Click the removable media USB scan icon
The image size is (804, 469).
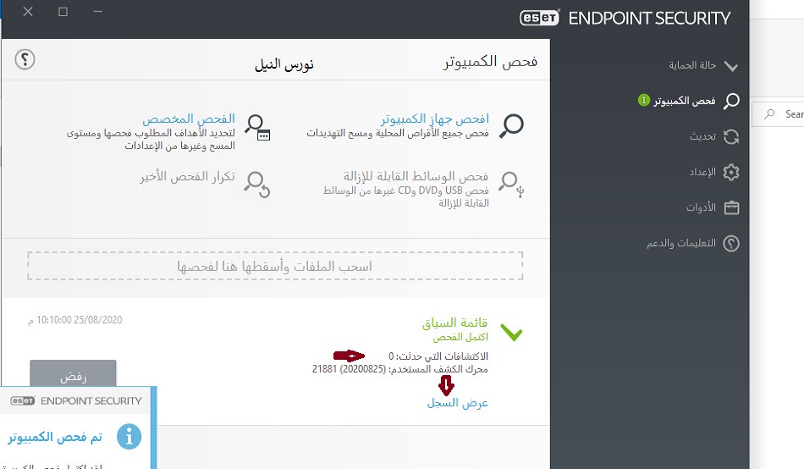[511, 183]
